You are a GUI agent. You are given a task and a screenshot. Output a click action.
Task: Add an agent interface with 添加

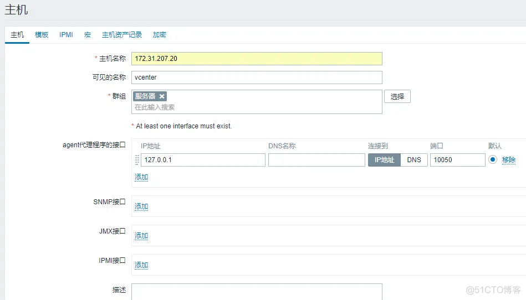141,177
